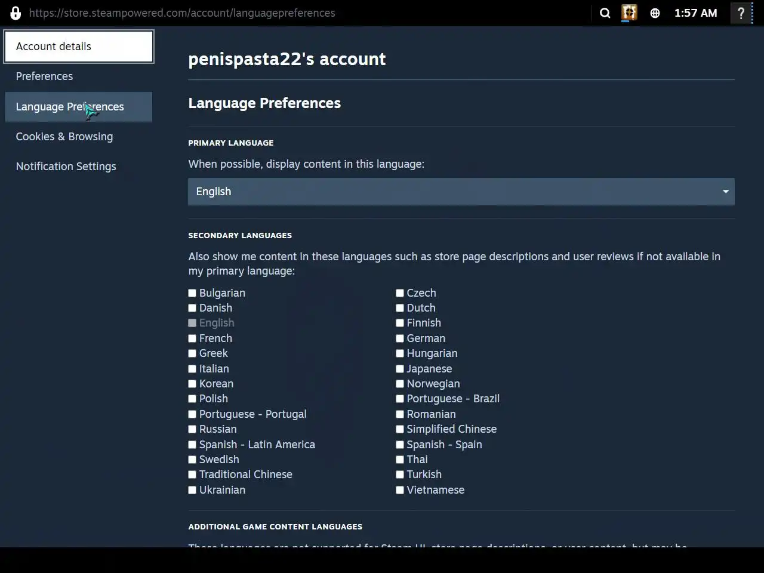The height and width of the screenshot is (573, 764).
Task: Click the "Language Preferences" page heading
Action: tap(264, 103)
